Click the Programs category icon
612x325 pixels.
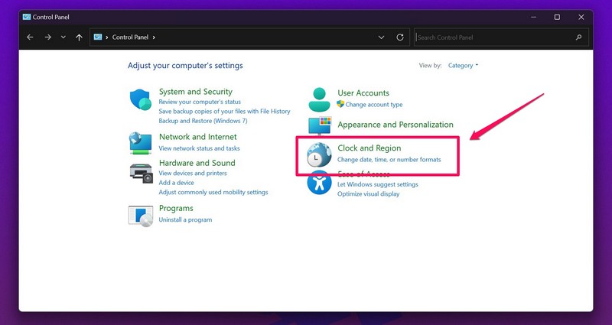point(141,216)
